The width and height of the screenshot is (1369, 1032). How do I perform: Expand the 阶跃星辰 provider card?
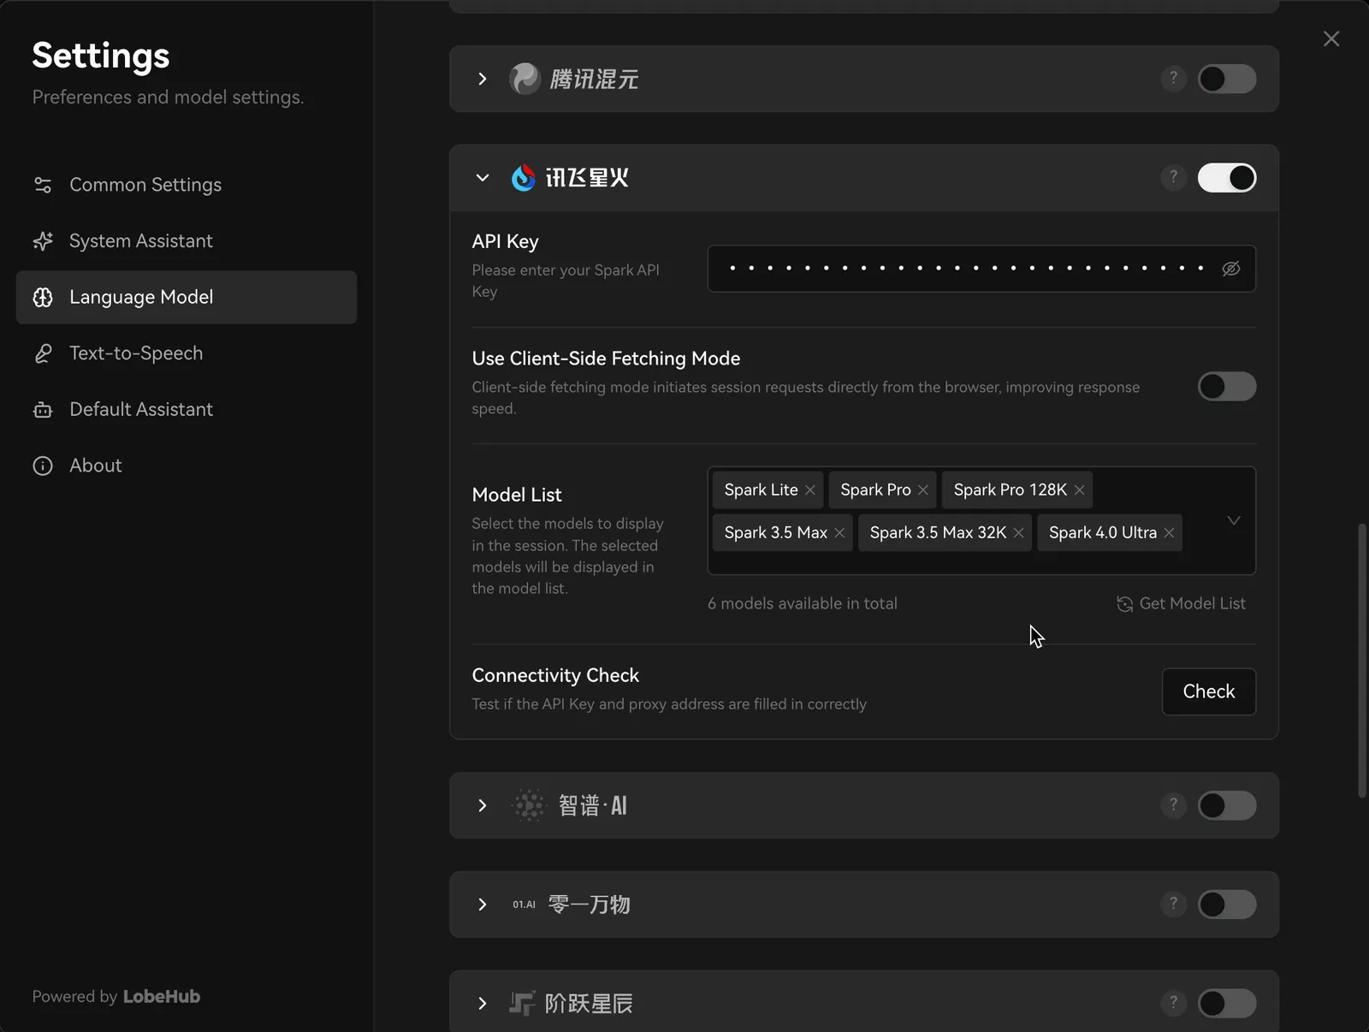point(483,1003)
